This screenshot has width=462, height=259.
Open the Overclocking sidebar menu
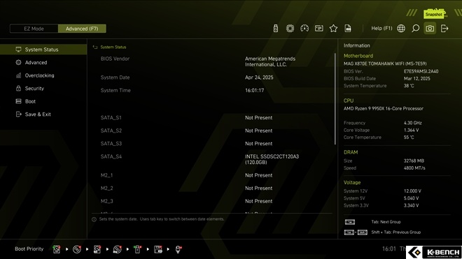43,75
